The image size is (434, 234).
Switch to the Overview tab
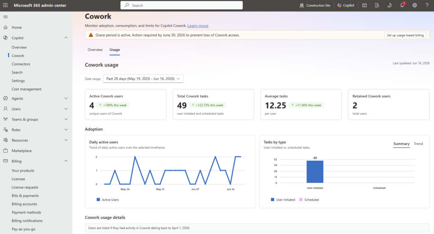pyautogui.click(x=95, y=50)
